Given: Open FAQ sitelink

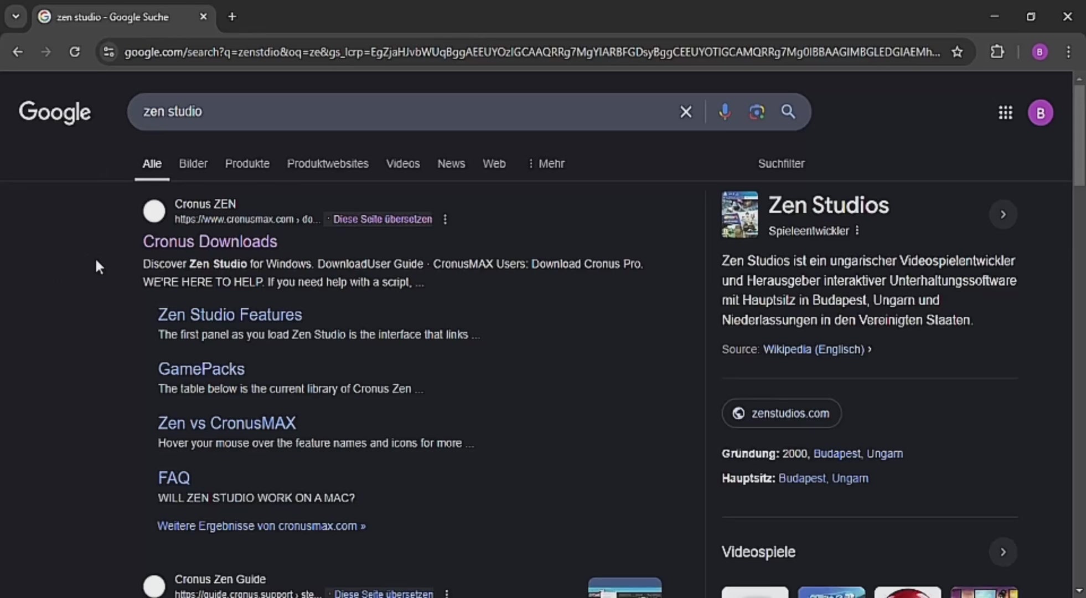Looking at the screenshot, I should click(174, 478).
